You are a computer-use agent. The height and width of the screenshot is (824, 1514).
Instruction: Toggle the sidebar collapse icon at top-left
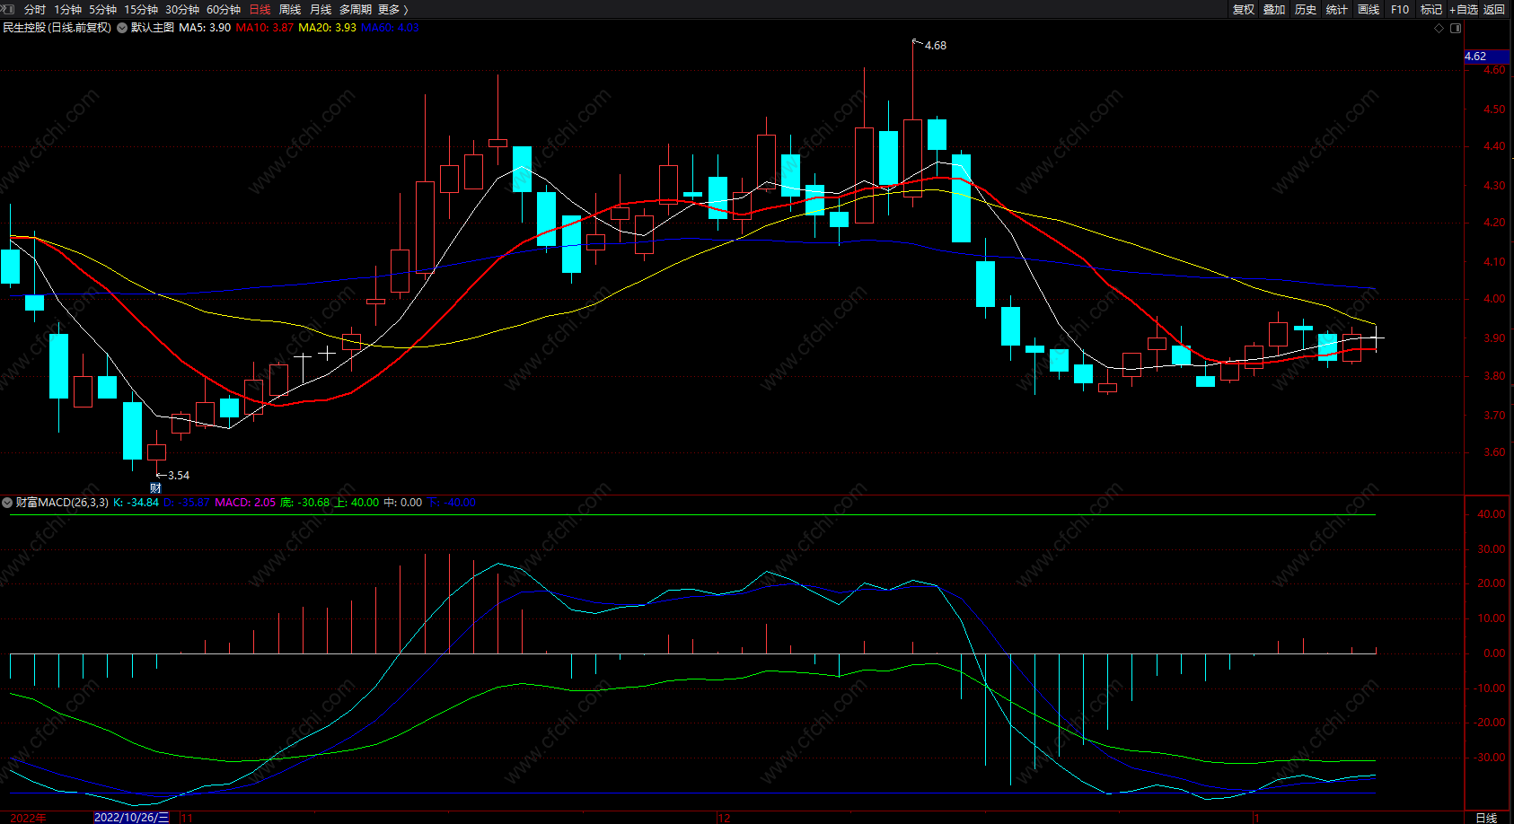pyautogui.click(x=7, y=9)
